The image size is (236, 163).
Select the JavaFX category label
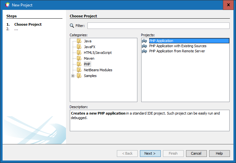(x=90, y=47)
